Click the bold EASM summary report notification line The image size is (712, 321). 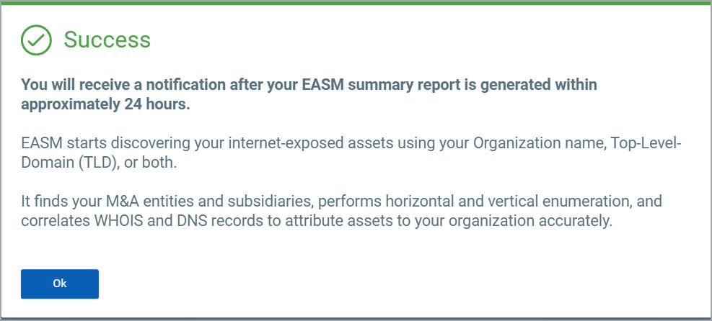(x=309, y=85)
